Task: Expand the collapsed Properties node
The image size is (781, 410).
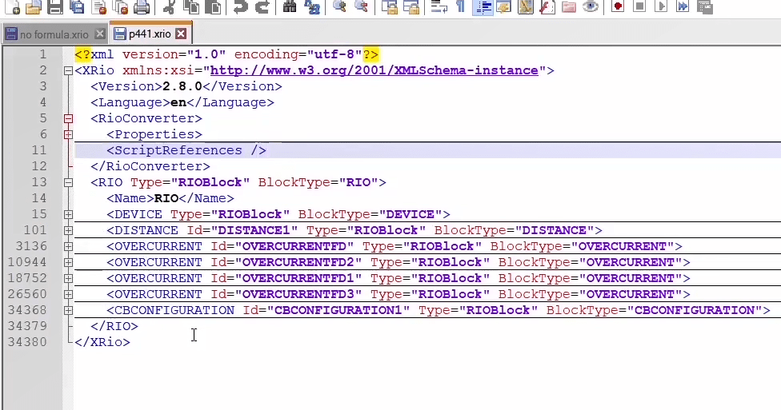Action: [68, 134]
